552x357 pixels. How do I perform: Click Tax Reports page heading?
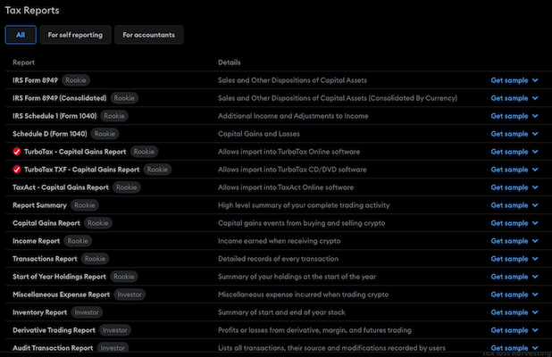tap(32, 11)
